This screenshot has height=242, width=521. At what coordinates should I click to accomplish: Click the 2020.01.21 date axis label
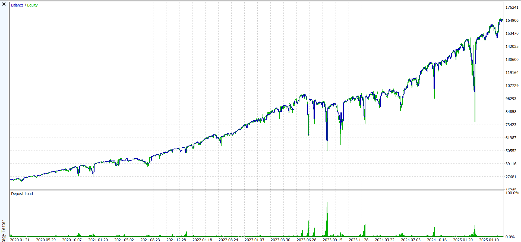[20, 240]
